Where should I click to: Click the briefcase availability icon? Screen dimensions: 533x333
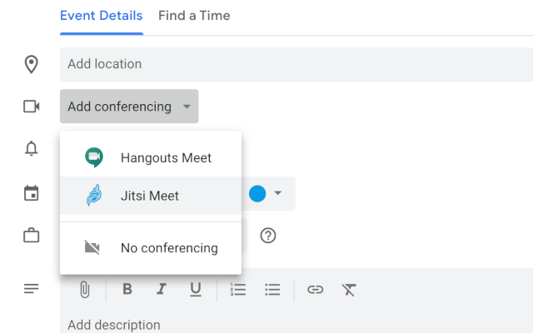pos(32,235)
